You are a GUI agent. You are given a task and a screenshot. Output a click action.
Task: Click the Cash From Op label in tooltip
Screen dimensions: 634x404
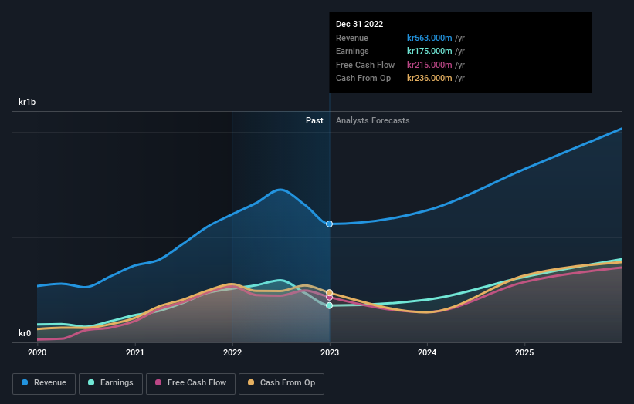pyautogui.click(x=363, y=79)
